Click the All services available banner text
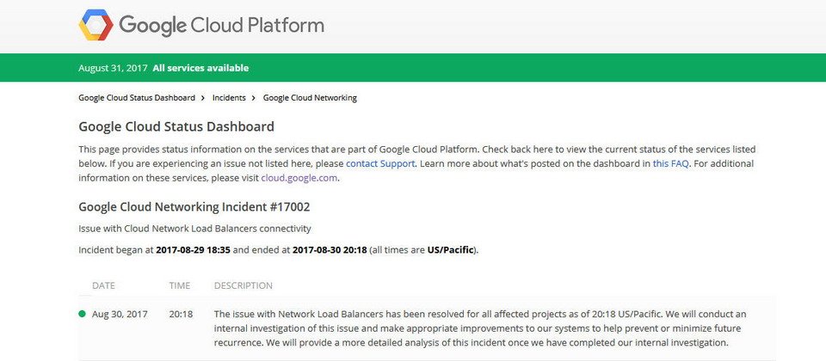This screenshot has height=361, width=826. pyautogui.click(x=200, y=68)
